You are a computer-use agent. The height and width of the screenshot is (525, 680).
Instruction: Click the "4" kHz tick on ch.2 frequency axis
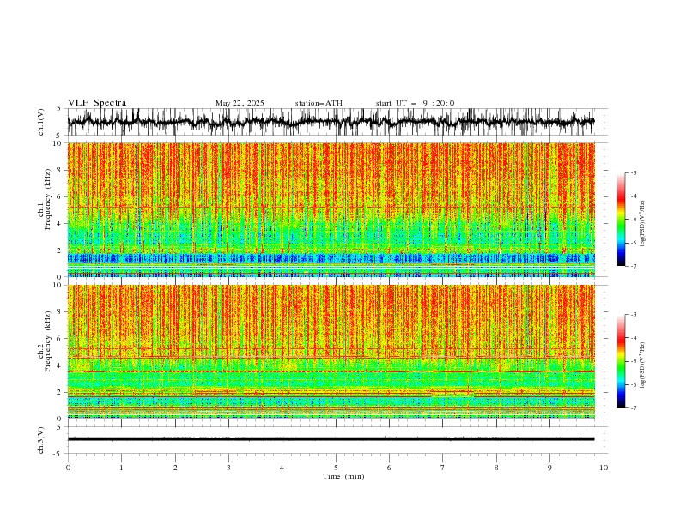tap(61, 365)
